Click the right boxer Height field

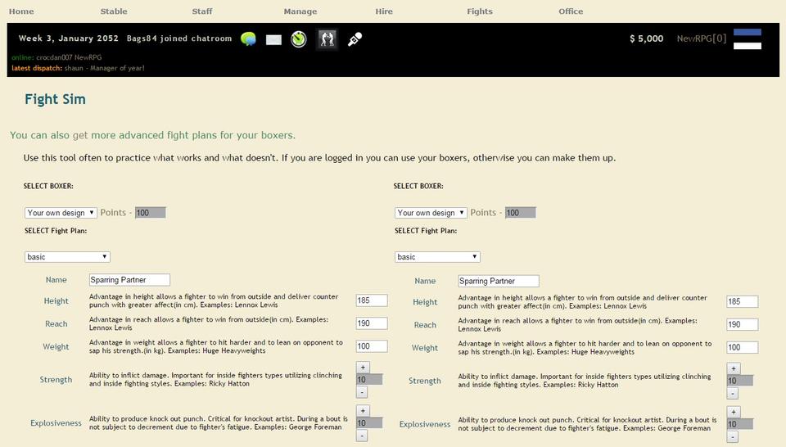pyautogui.click(x=742, y=302)
